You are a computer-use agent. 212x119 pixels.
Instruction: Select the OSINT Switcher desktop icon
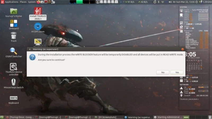pos(14,52)
